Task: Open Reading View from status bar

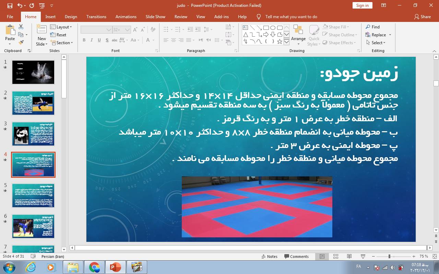Action: point(349,257)
